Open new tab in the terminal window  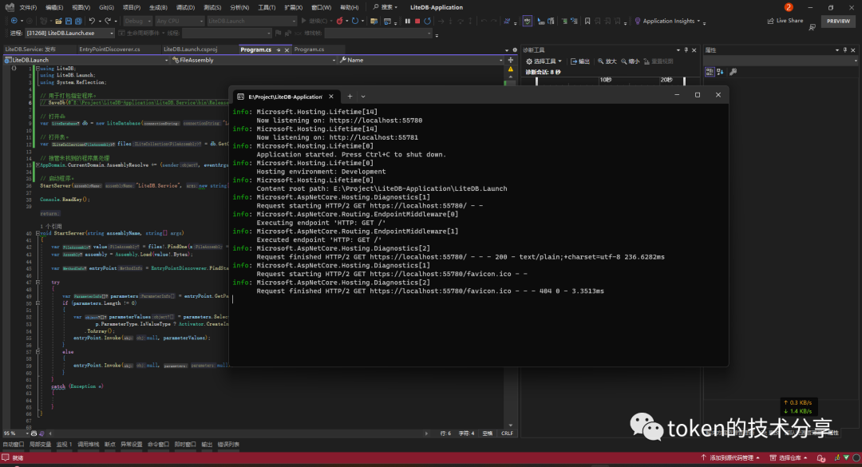(350, 97)
